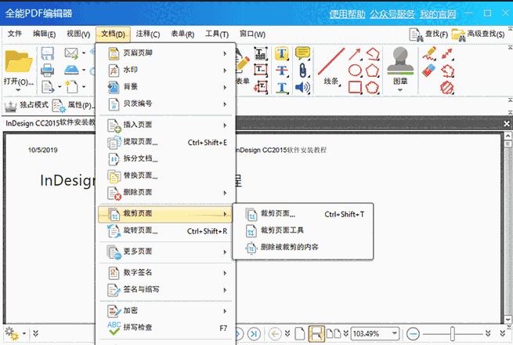Open the 我的官网 link
Image resolution: width=513 pixels, height=345 pixels.
tap(438, 14)
